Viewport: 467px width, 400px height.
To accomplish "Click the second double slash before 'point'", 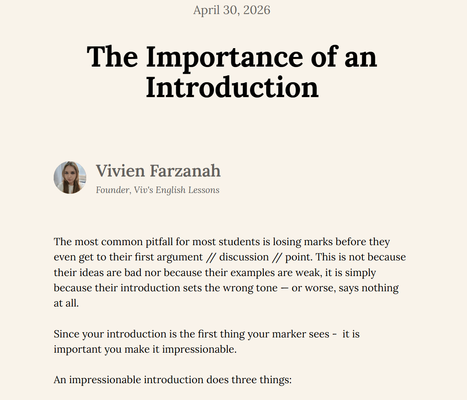I will point(277,257).
